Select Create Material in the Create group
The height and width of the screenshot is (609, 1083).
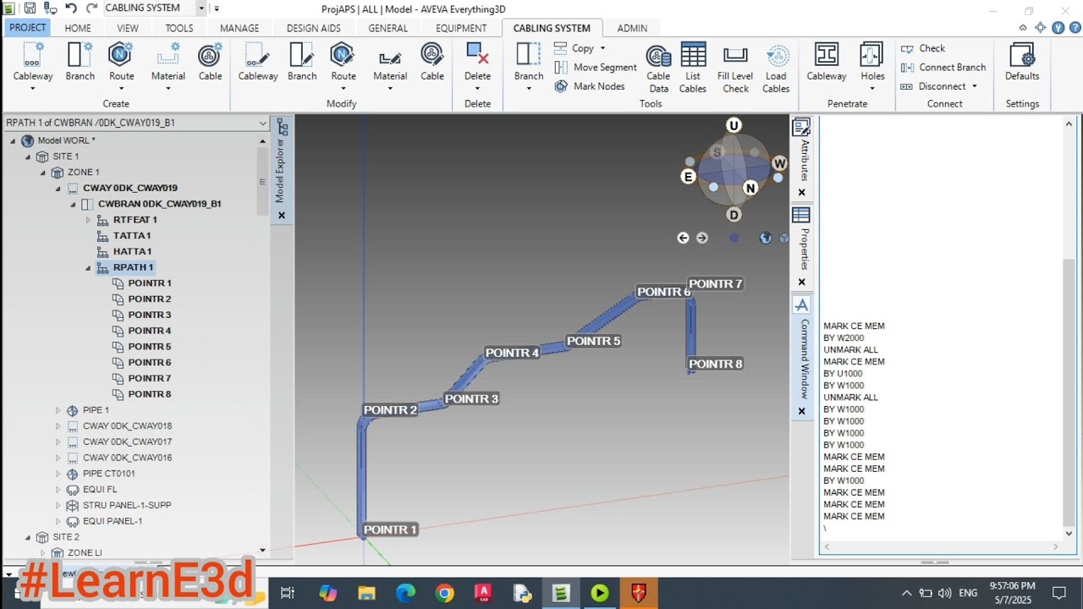tap(168, 63)
